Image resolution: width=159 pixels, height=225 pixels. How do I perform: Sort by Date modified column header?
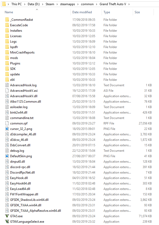pos(82,12)
